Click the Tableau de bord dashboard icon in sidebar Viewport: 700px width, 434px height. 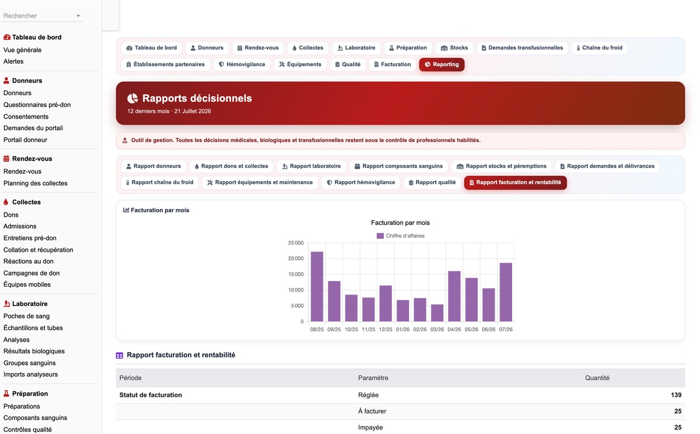(7, 37)
